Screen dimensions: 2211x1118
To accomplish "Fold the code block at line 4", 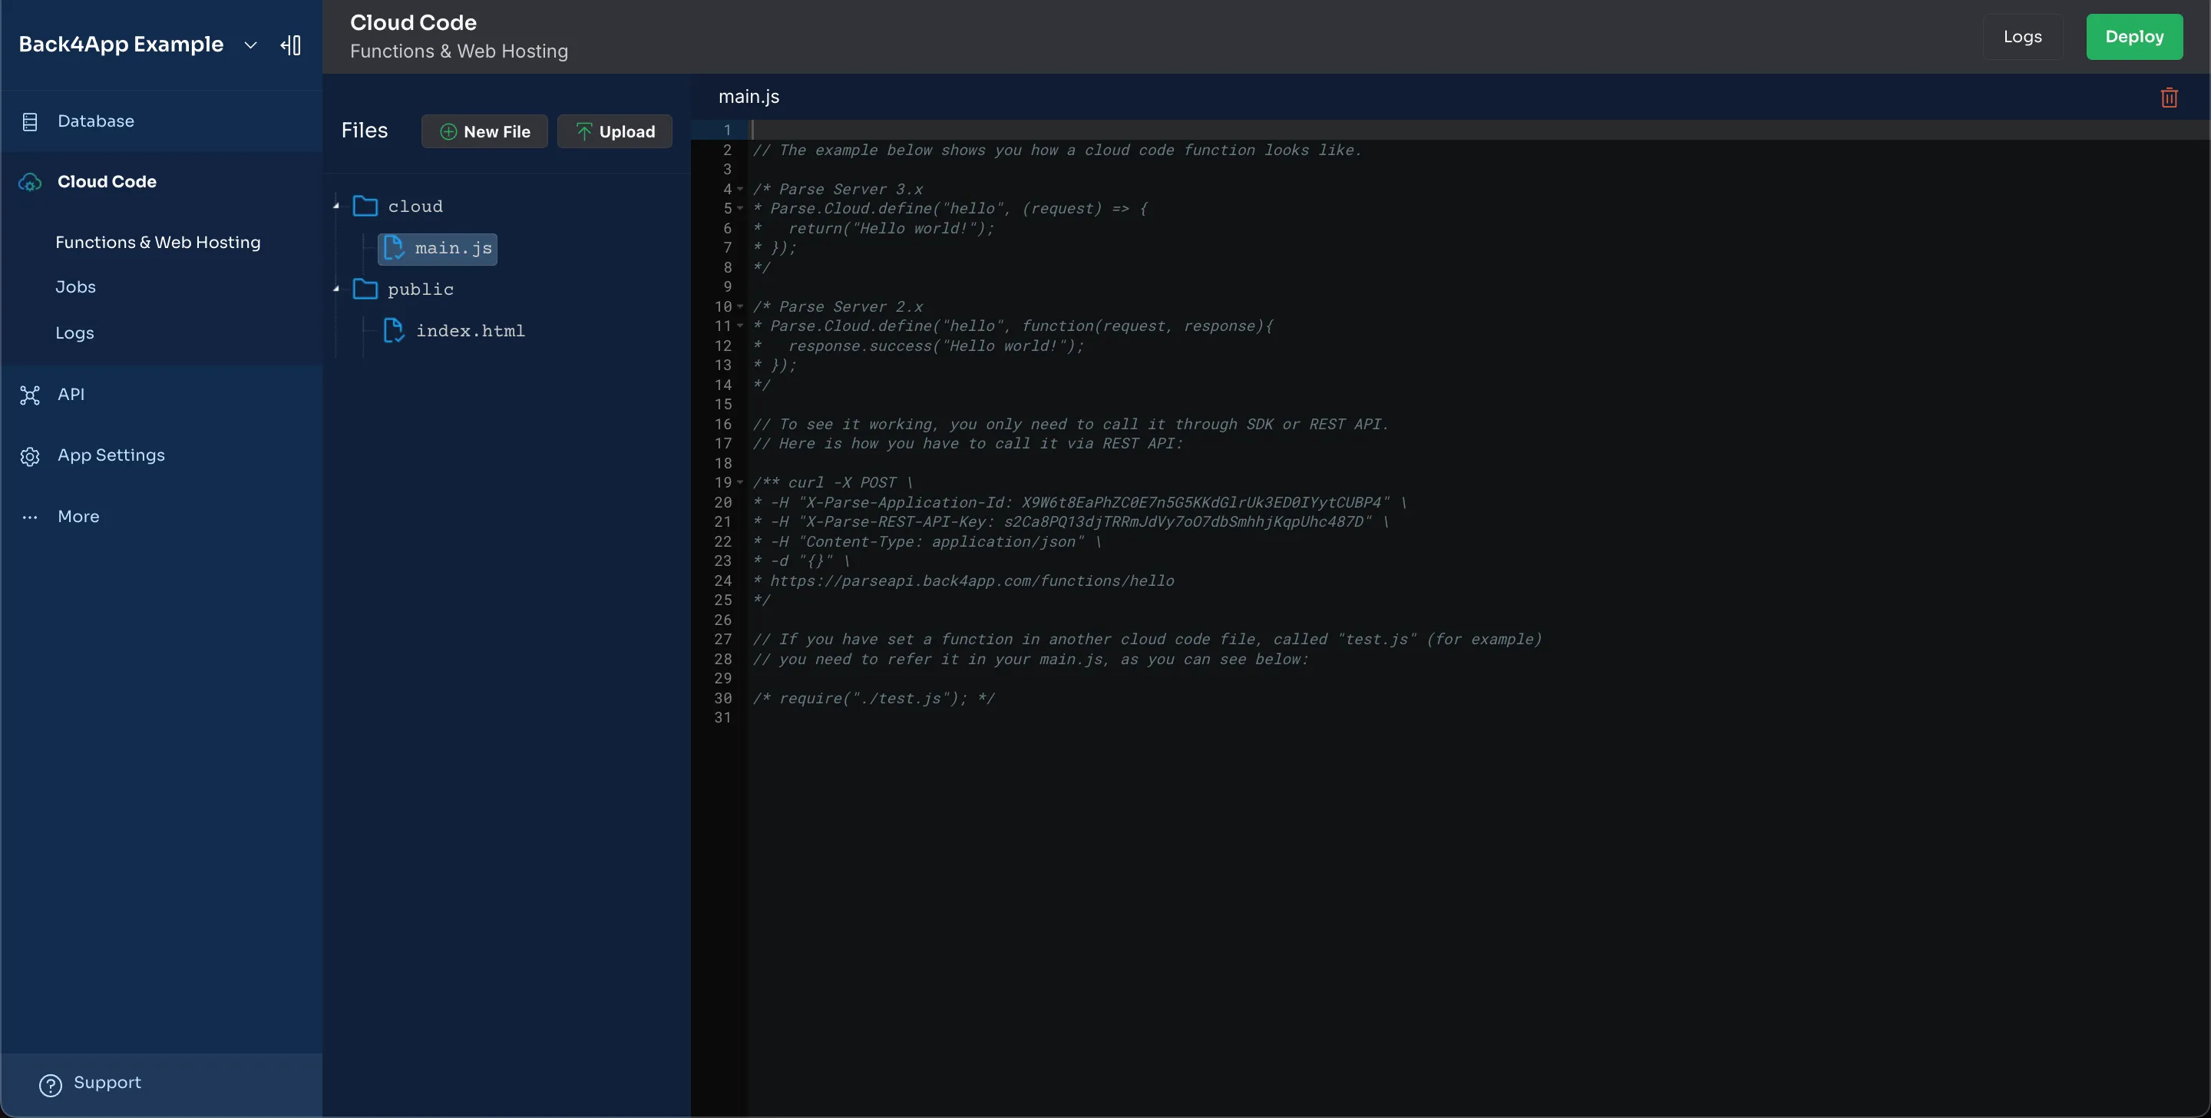I will click(740, 189).
